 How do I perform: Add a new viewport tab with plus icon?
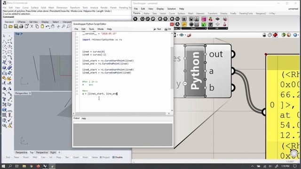[59, 152]
